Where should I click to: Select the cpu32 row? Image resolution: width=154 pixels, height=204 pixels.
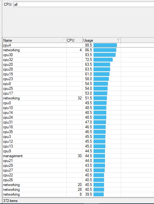[x=78, y=60]
